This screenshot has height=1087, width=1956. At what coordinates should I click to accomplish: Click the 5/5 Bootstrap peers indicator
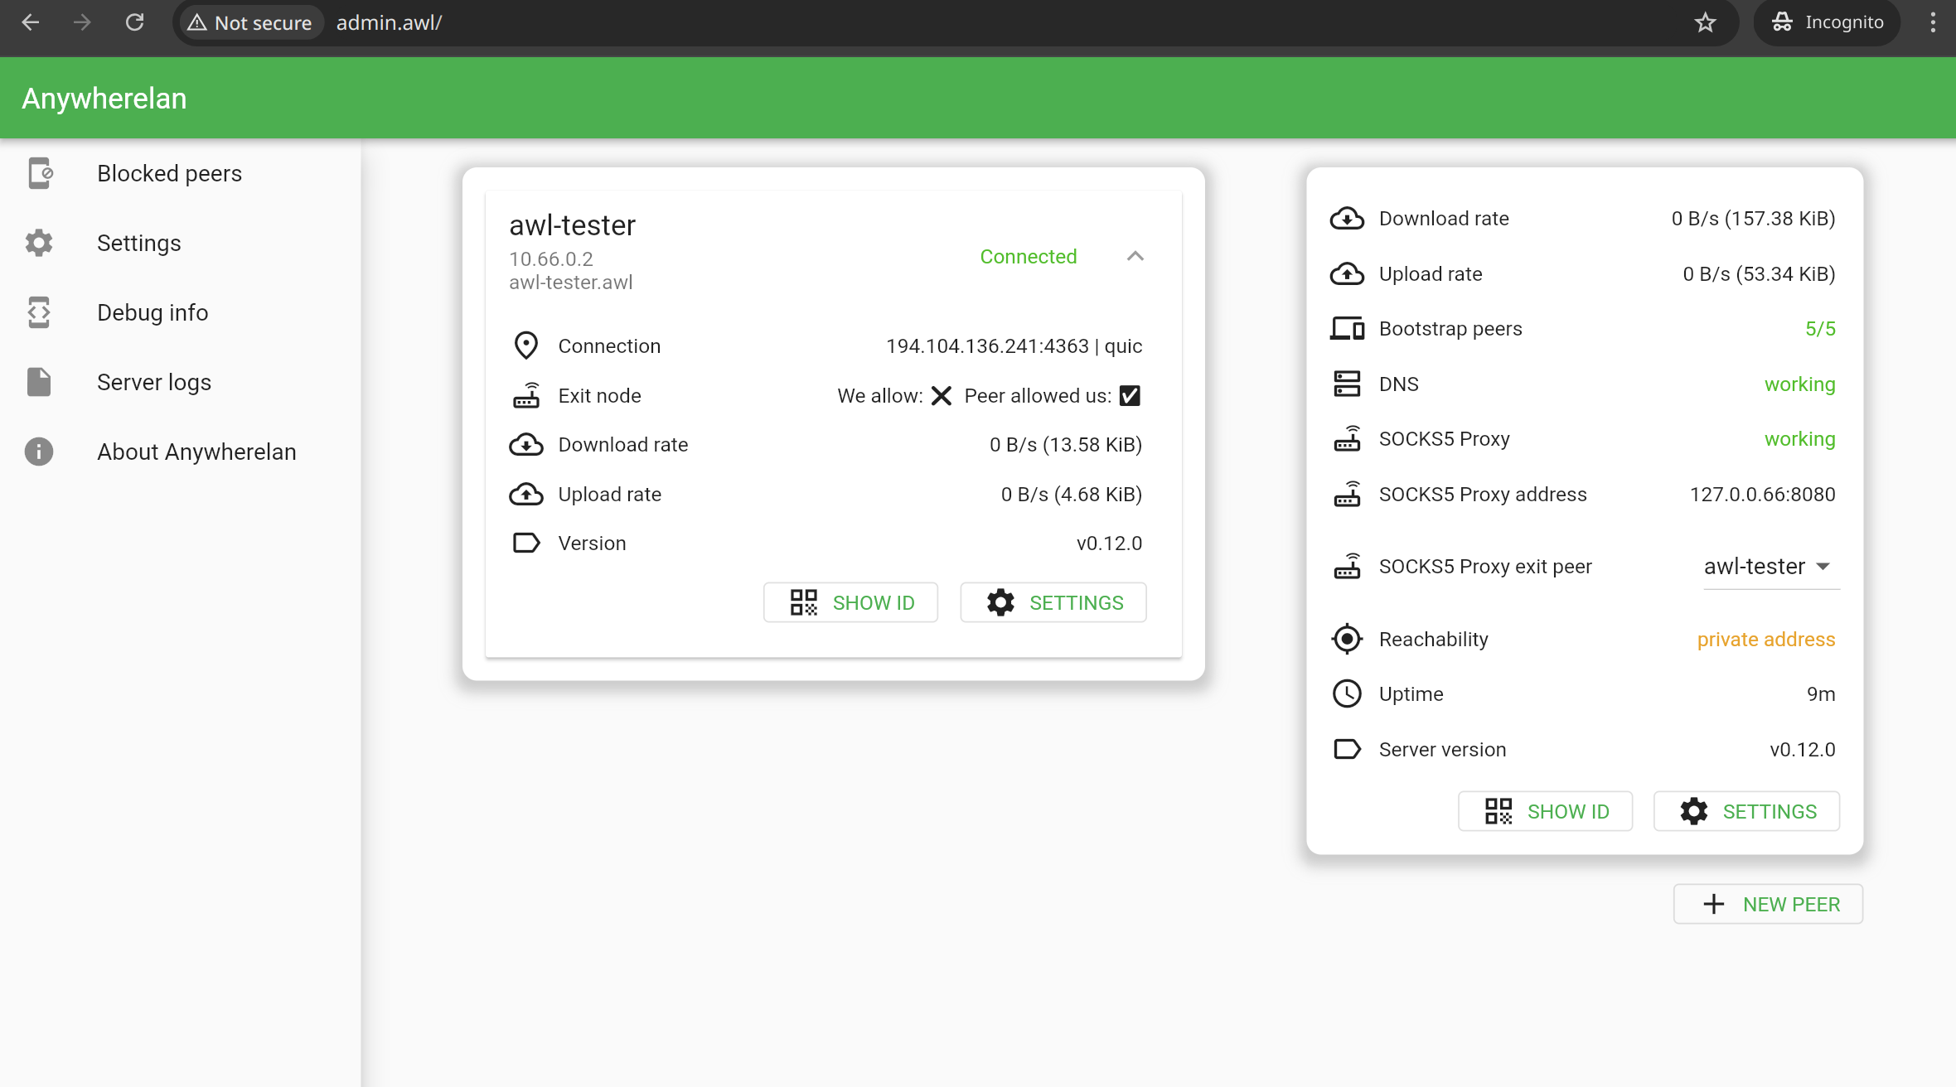tap(1820, 328)
